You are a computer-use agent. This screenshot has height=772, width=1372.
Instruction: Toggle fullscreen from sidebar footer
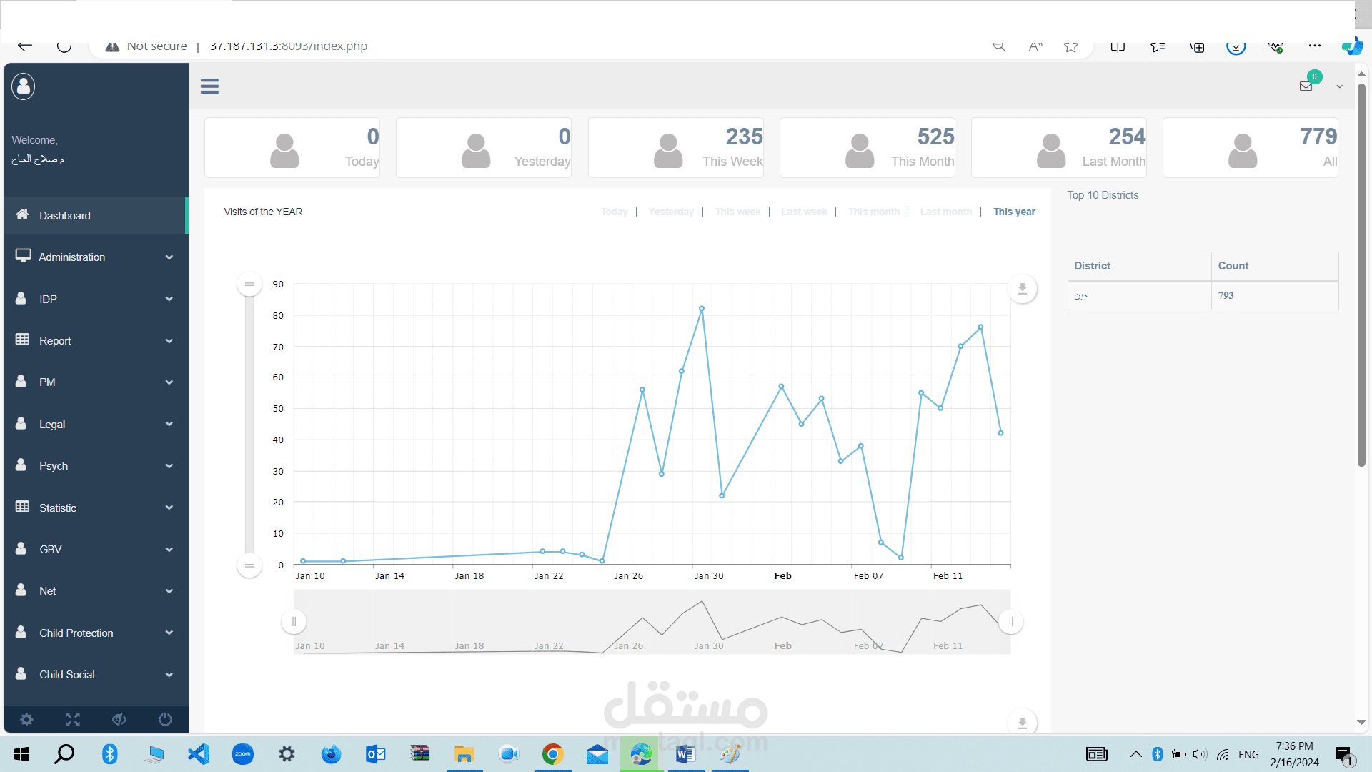pos(73,719)
